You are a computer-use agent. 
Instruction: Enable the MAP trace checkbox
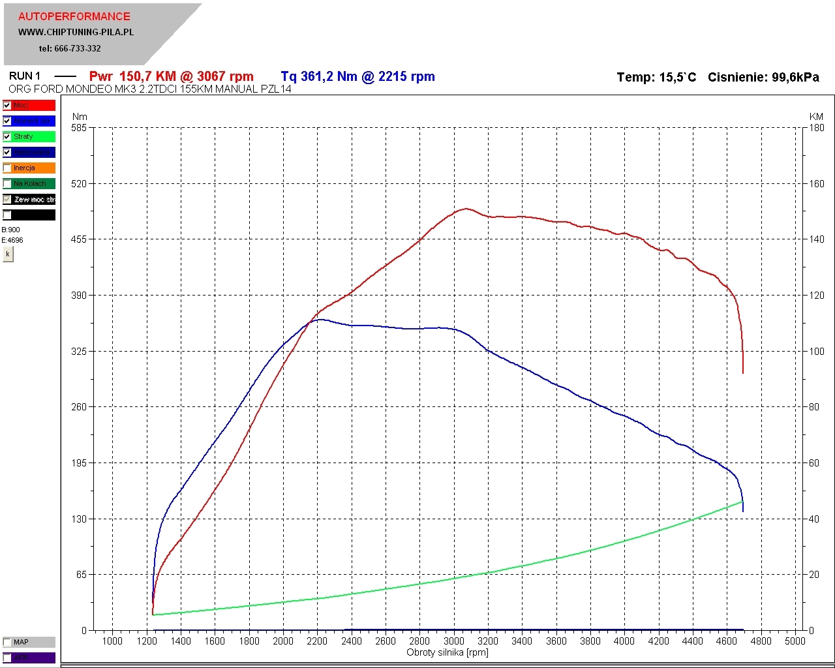(x=7, y=642)
